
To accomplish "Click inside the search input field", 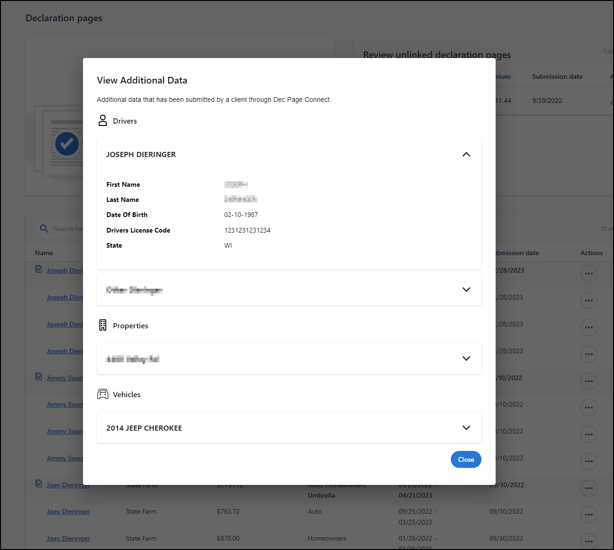I will point(75,228).
